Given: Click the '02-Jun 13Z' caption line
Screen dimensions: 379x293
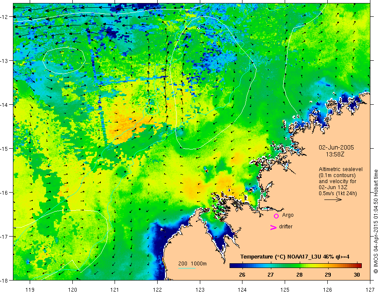Looking at the screenshot, I should click(333, 187).
